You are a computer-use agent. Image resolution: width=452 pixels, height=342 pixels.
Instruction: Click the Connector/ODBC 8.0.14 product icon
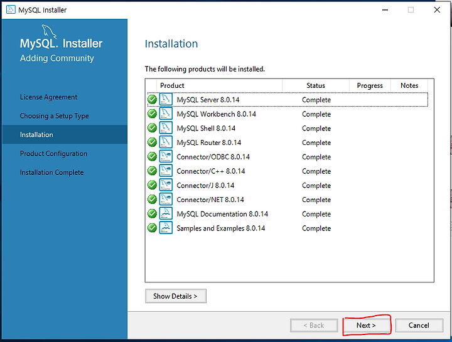[166, 156]
